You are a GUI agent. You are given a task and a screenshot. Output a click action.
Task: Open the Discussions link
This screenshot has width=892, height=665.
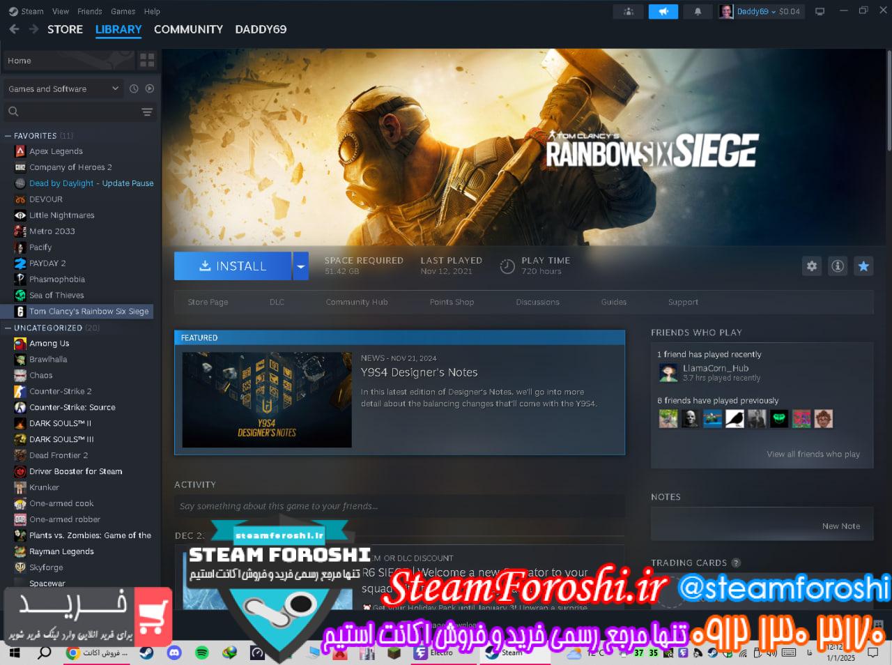(537, 302)
